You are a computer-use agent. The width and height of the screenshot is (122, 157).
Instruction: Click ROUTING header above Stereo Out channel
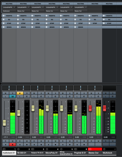(95, 4)
